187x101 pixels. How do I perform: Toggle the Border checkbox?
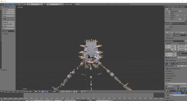166,58
